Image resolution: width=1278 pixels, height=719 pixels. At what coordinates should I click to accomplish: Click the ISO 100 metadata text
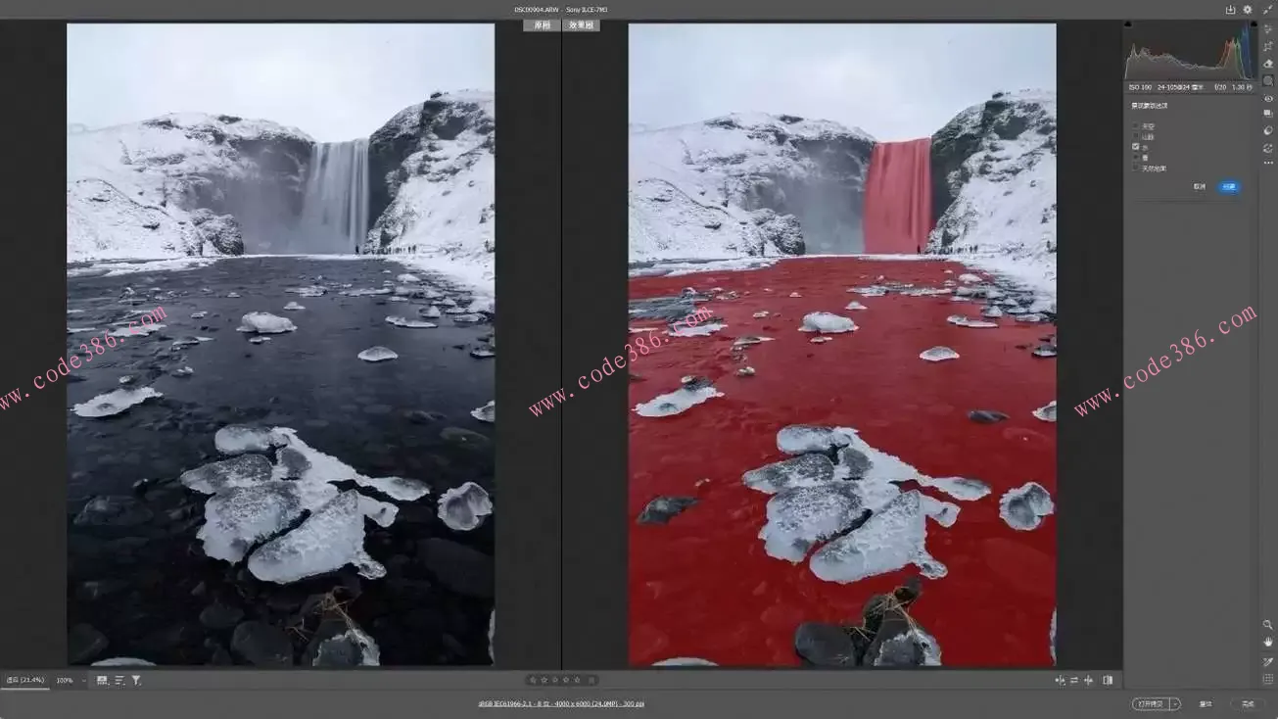pyautogui.click(x=1141, y=87)
